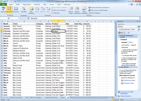The height and width of the screenshot is (101, 141).
Task: Open the Translate tool
Action: [24, 10]
